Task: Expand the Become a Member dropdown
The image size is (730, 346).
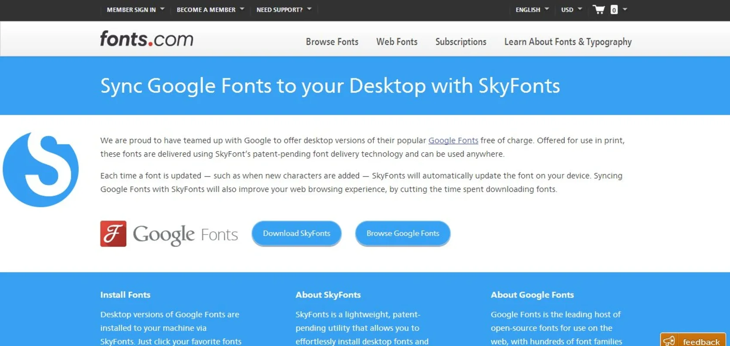Action: 210,10
